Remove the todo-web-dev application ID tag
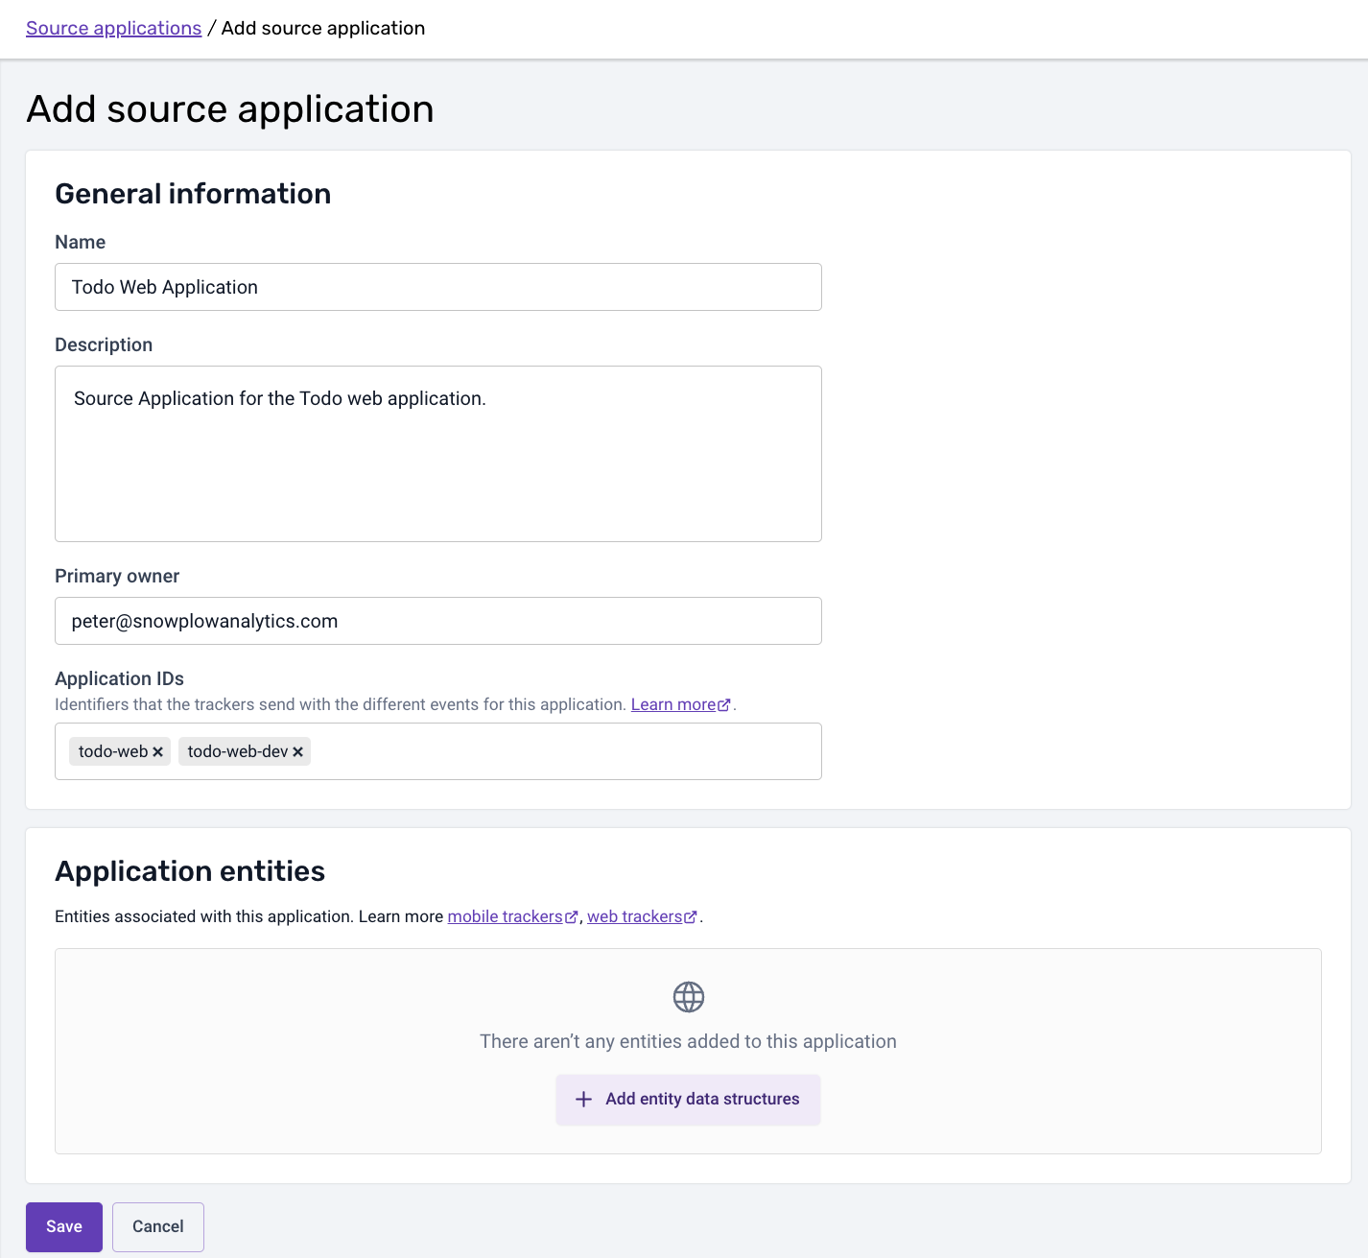Image resolution: width=1368 pixels, height=1258 pixels. 298,752
